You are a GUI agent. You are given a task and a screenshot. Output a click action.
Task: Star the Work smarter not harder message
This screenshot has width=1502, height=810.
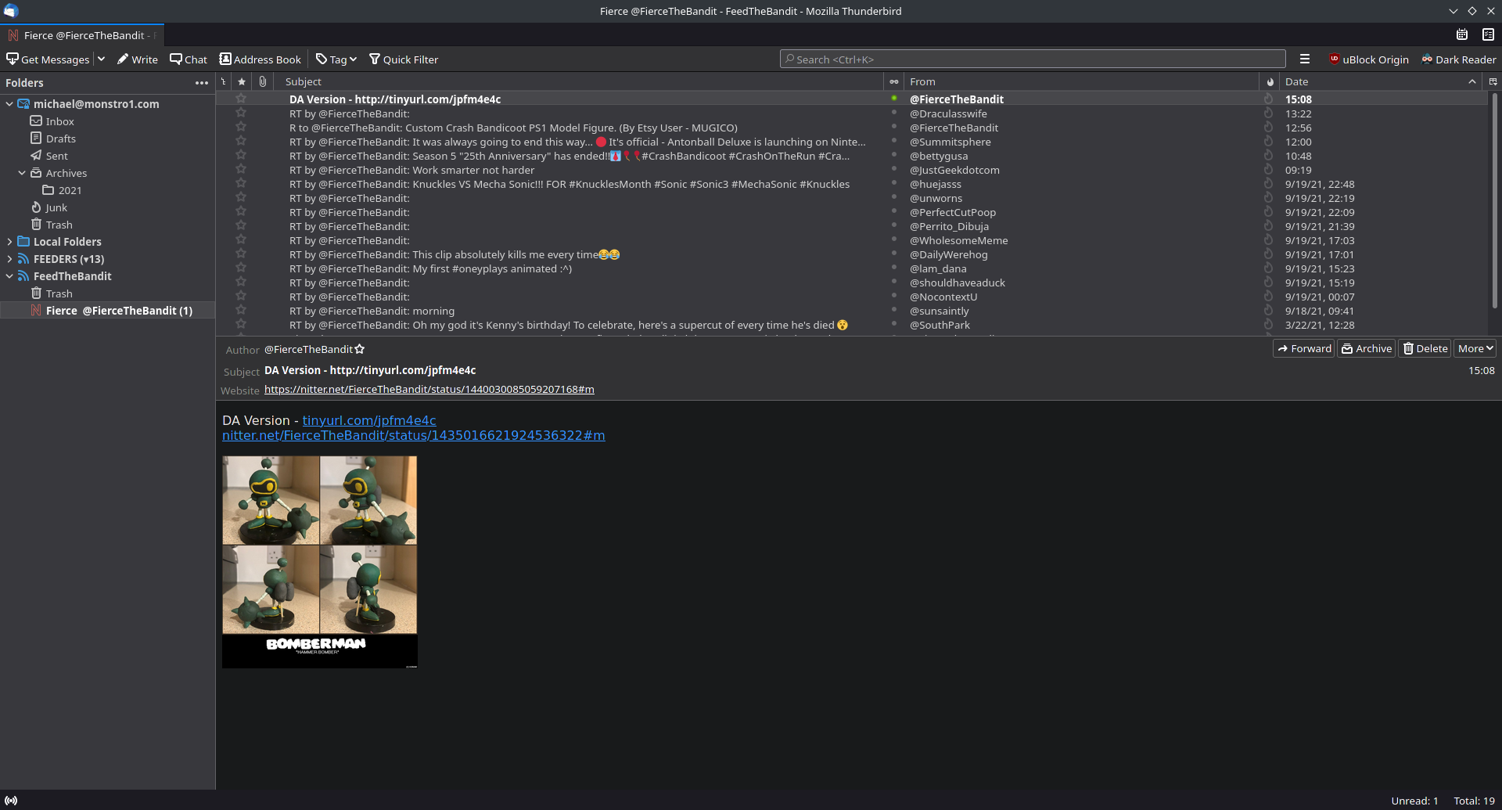241,169
